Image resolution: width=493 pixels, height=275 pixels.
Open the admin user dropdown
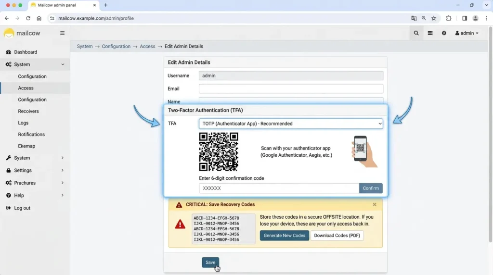pyautogui.click(x=467, y=33)
